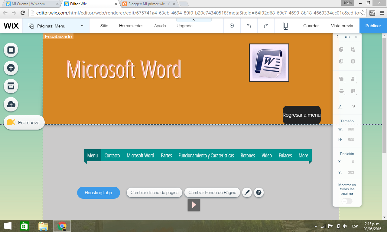Viewport: 387px width, 232px height.
Task: Click the Copy icon in toolbar panel
Action: point(341,50)
